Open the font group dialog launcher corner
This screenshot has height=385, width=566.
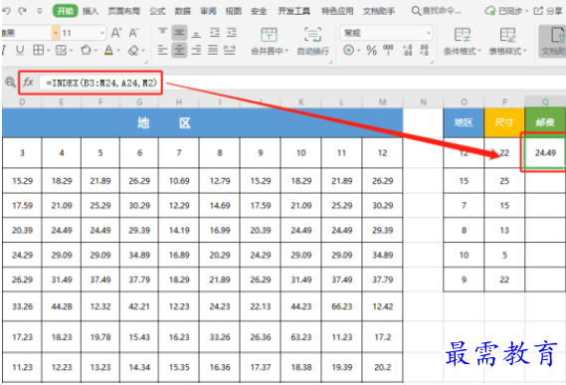[x=145, y=62]
